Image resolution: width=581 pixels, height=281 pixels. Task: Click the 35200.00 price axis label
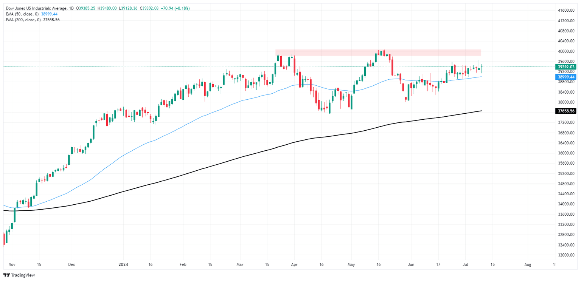pos(567,174)
